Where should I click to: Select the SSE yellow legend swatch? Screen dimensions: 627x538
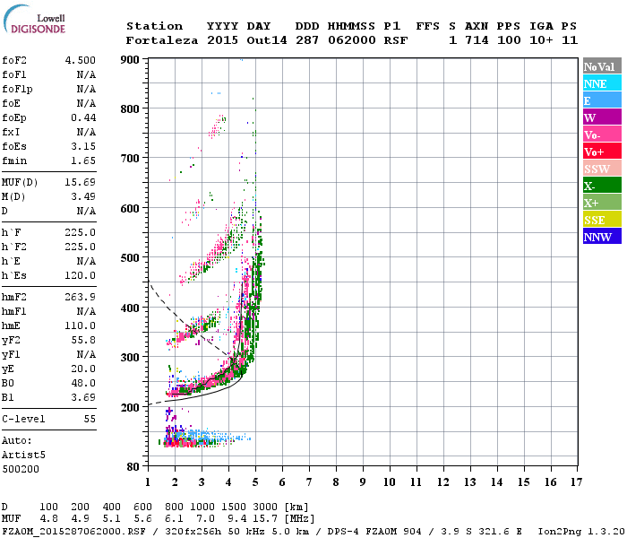[x=602, y=219]
